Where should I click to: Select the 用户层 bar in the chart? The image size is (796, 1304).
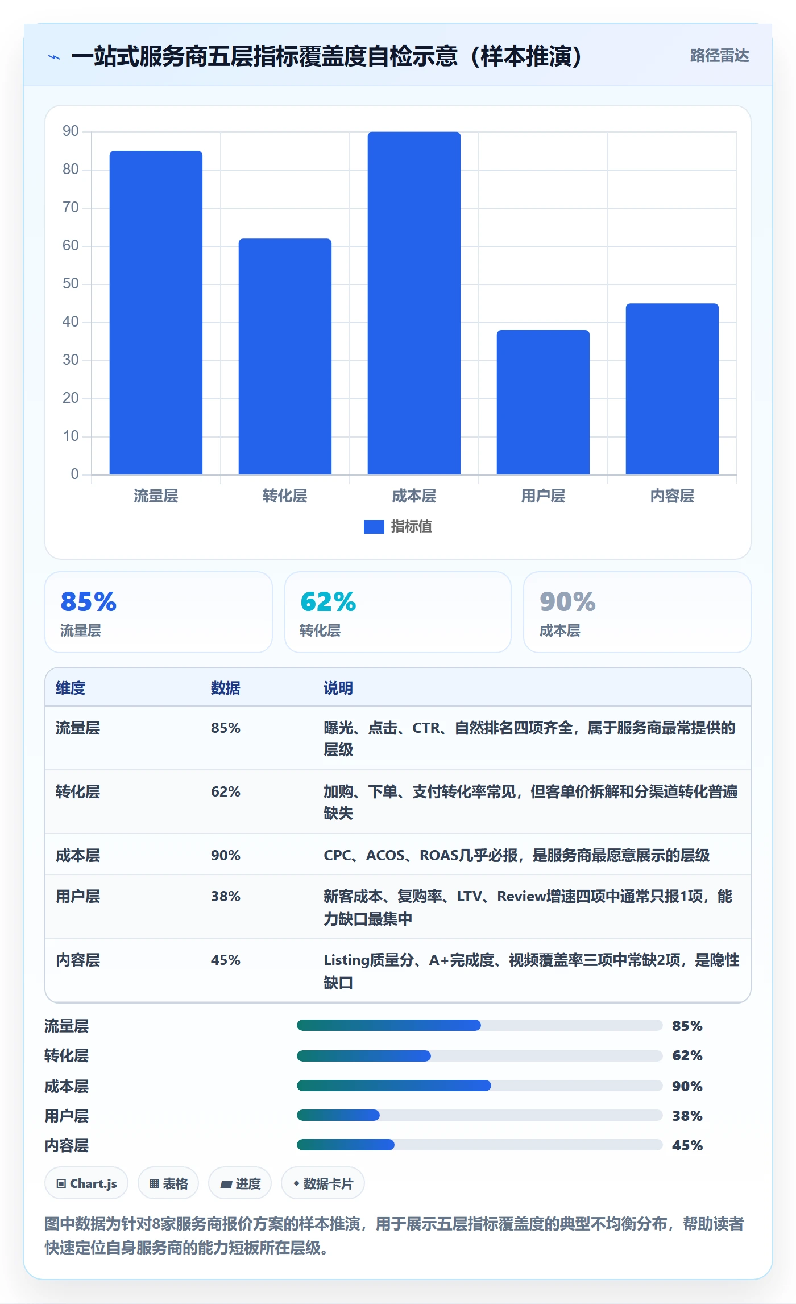[x=543, y=402]
